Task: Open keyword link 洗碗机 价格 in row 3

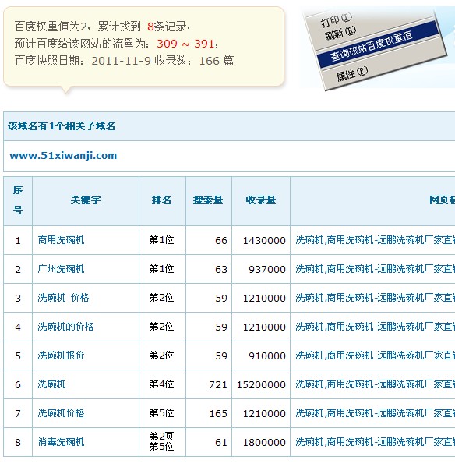Action: (63, 298)
